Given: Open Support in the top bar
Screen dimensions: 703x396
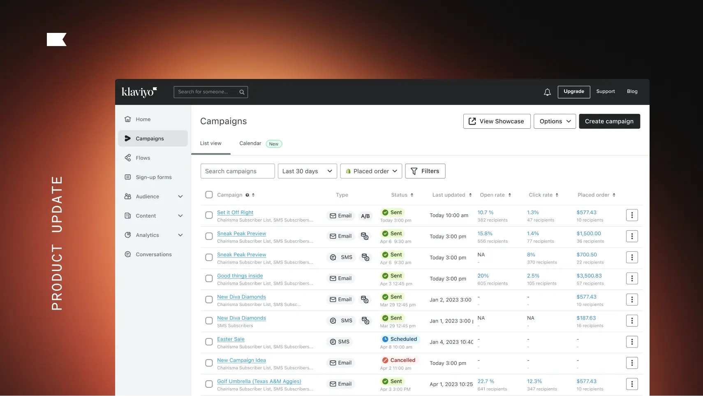Looking at the screenshot, I should click(606, 91).
